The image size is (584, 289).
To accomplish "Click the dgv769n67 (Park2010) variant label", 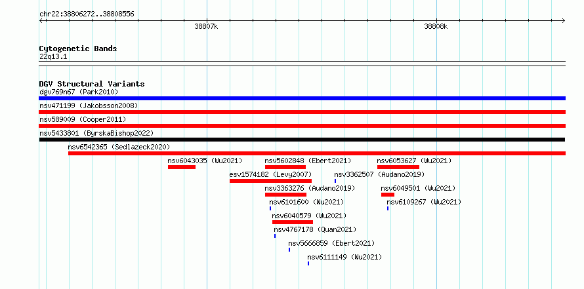I will (x=79, y=92).
